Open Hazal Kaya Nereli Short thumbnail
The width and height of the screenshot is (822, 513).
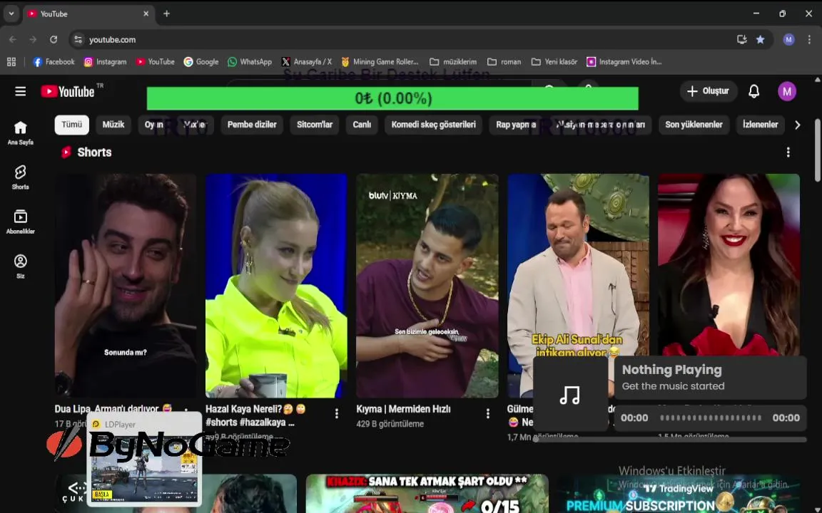(276, 285)
